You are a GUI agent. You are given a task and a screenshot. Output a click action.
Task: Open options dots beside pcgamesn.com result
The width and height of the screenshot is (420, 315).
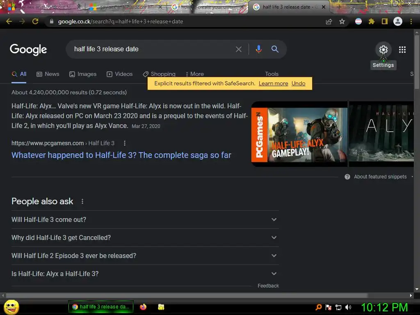coord(125,143)
